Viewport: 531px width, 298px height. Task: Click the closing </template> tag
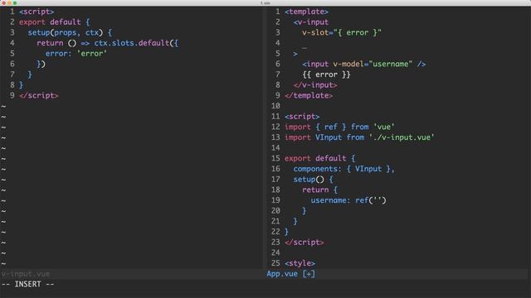click(309, 96)
